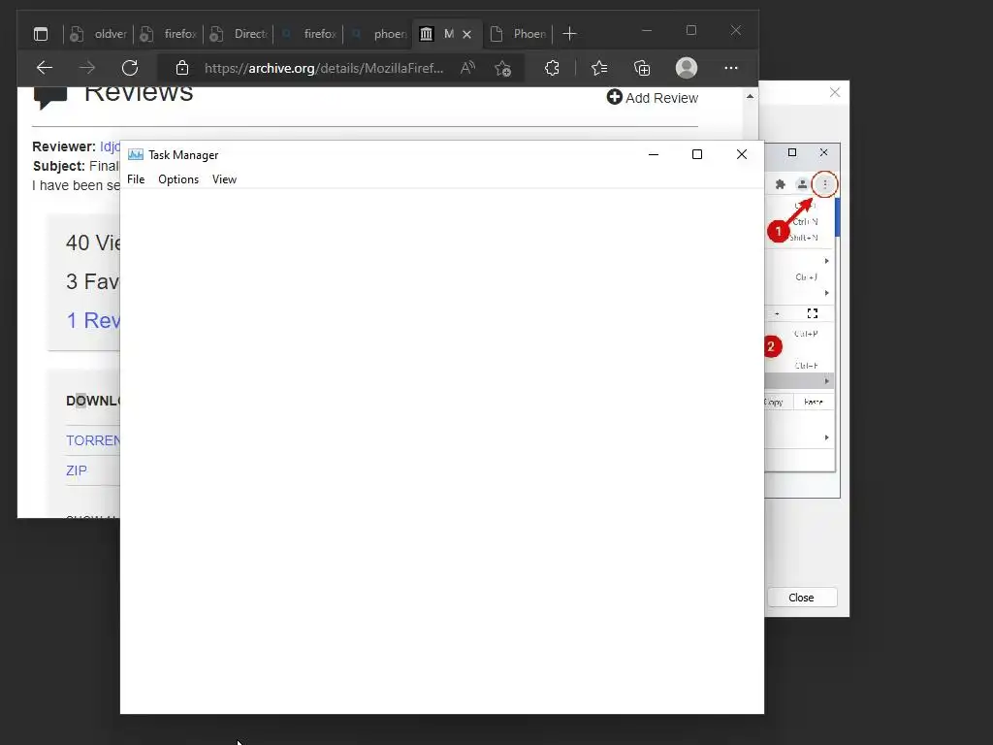Open Collections in the Edge toolbar
The width and height of the screenshot is (993, 745).
pyautogui.click(x=642, y=68)
